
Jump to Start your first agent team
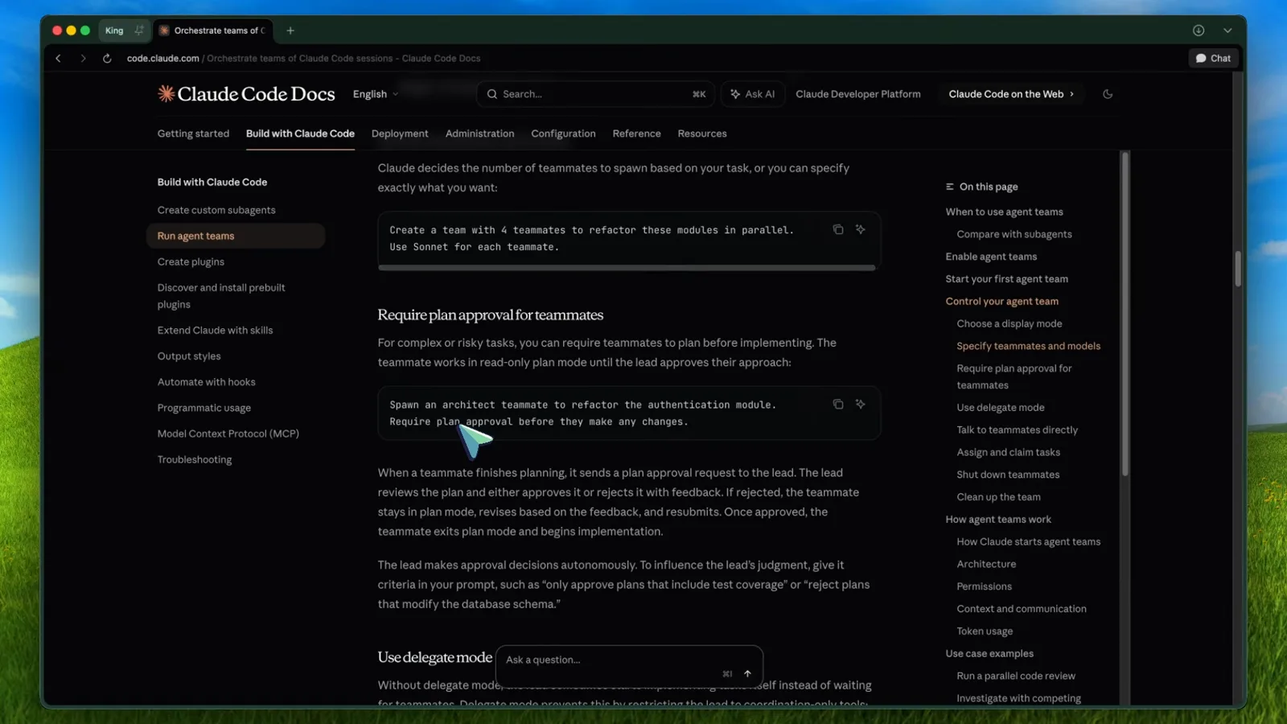click(x=1007, y=279)
